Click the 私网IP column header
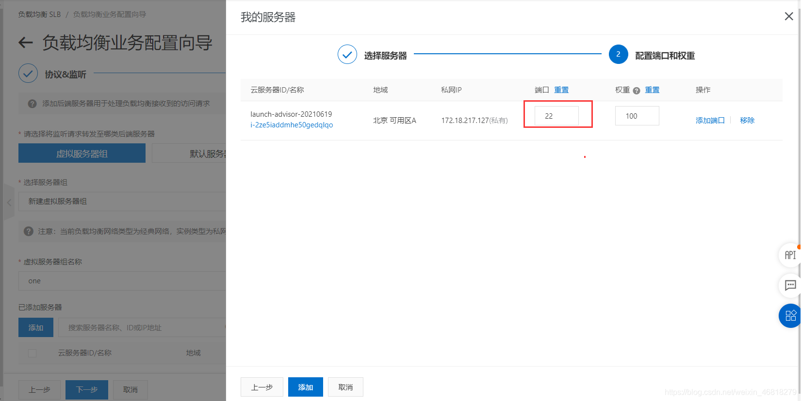Image resolution: width=801 pixels, height=401 pixels. [451, 90]
